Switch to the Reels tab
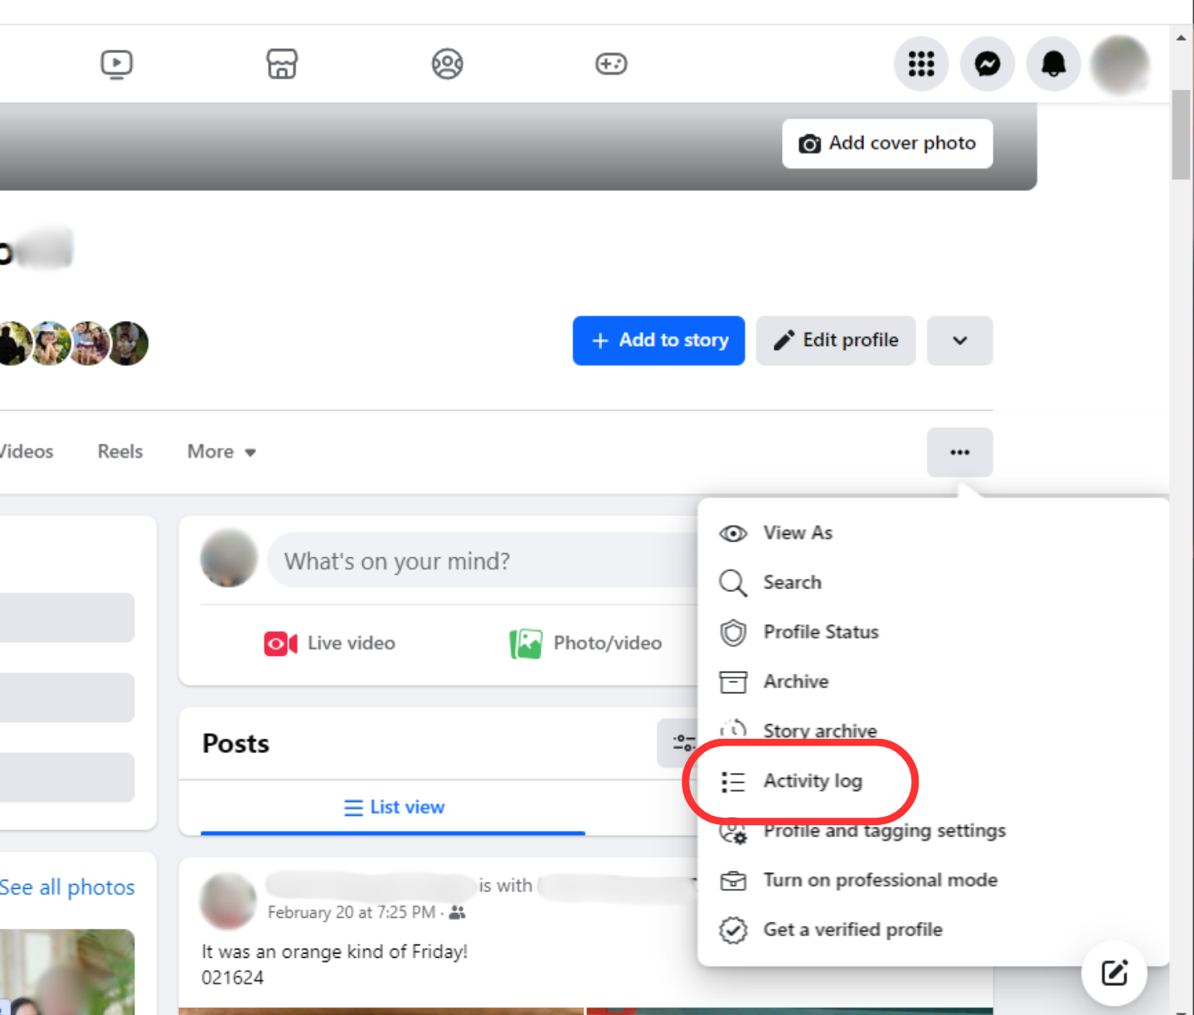The width and height of the screenshot is (1194, 1015). [120, 452]
